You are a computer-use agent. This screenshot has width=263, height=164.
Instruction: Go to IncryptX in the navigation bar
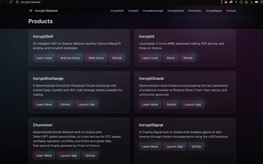(133, 11)
